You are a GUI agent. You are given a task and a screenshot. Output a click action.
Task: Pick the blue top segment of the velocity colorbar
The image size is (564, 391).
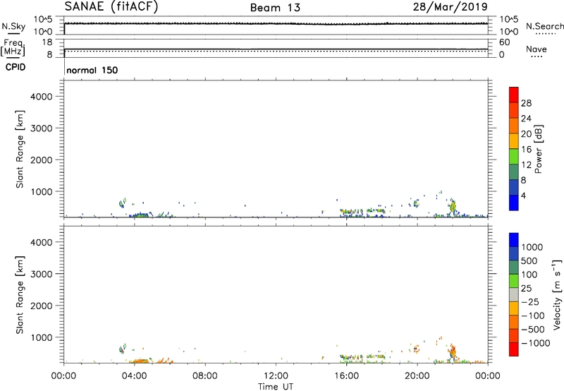coord(514,240)
